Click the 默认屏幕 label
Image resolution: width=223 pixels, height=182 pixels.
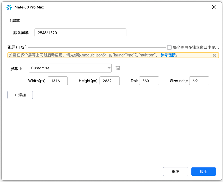click(21, 33)
